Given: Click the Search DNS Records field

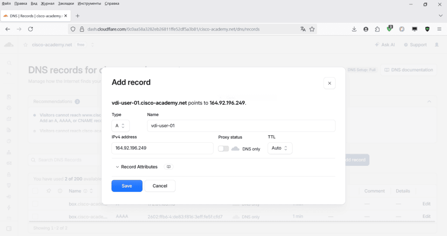Looking at the screenshot, I should (65, 160).
